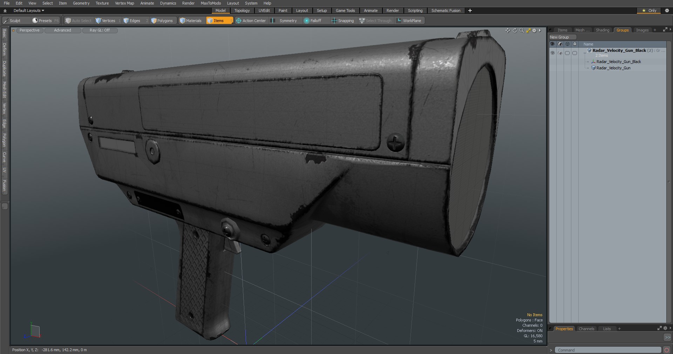Enable Auto Select mode

[79, 21]
